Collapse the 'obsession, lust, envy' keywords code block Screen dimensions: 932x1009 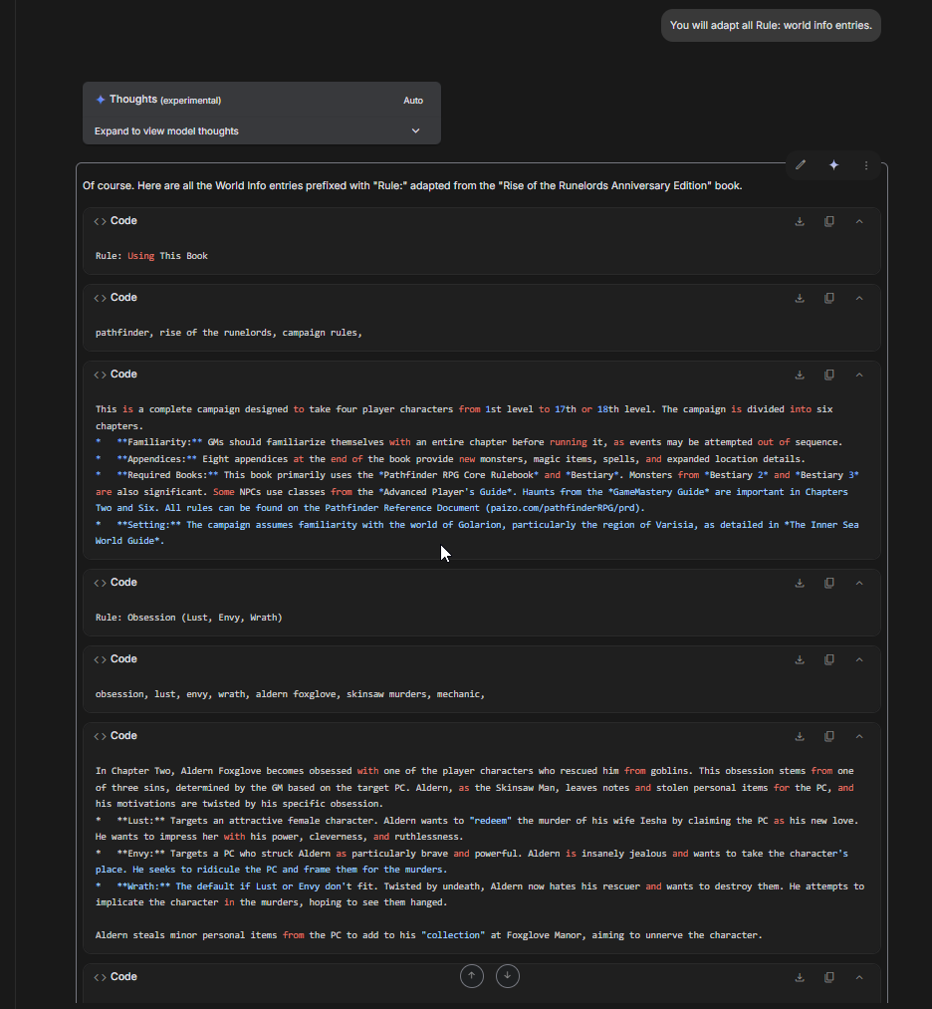pyautogui.click(x=858, y=659)
